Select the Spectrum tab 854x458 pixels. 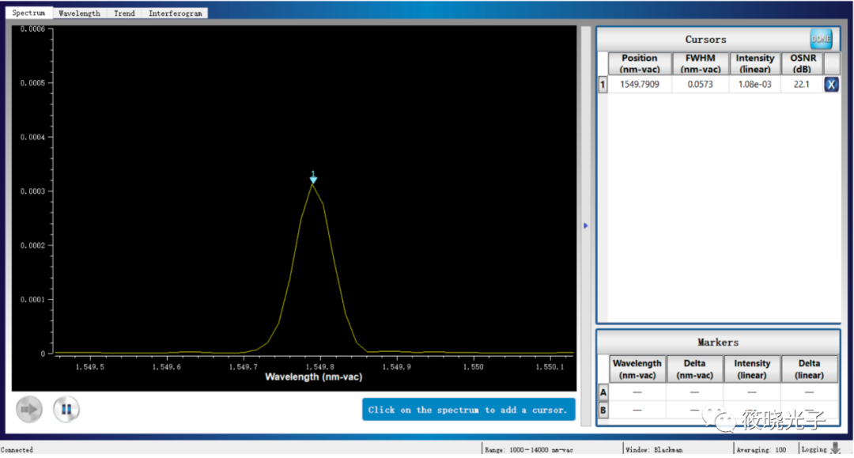pos(28,13)
